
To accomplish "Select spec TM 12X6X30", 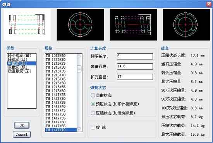I will point(61,67).
